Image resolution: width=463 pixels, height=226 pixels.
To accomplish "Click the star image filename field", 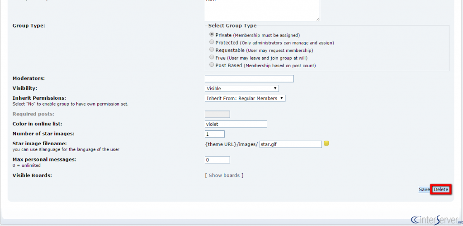I will tap(291, 144).
